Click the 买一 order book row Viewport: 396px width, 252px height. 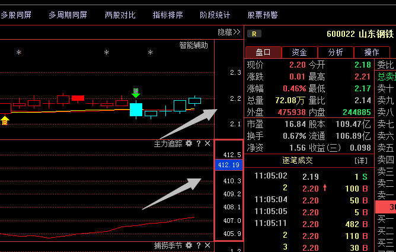point(386,219)
